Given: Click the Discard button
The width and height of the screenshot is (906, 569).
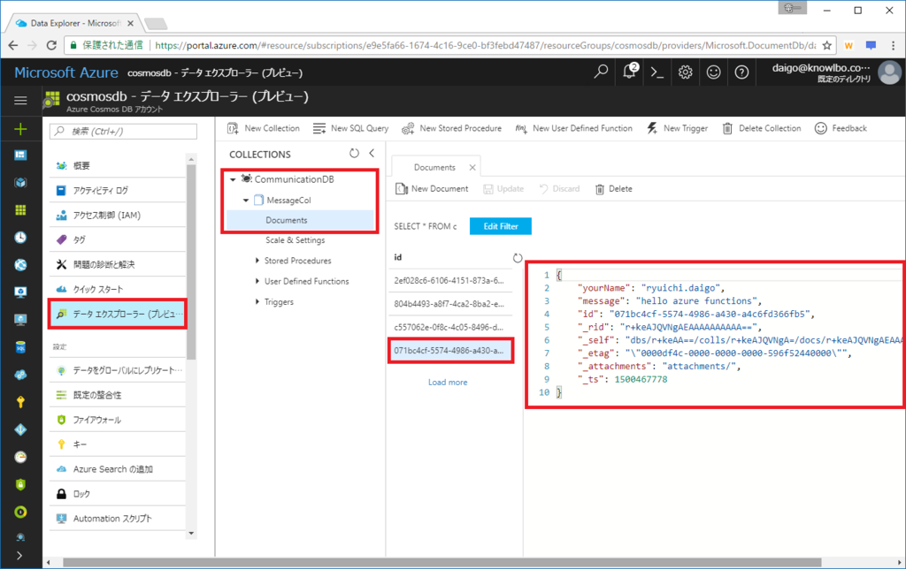Looking at the screenshot, I should click(559, 189).
